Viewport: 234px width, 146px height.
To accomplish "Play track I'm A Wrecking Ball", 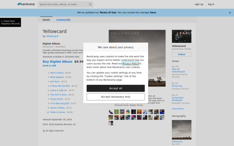I will (x=60, y=104).
